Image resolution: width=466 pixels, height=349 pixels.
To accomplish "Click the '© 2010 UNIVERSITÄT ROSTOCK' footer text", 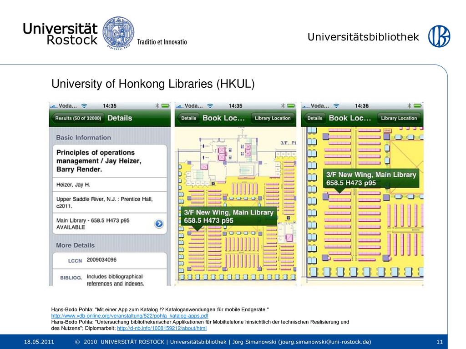I will point(120,342).
